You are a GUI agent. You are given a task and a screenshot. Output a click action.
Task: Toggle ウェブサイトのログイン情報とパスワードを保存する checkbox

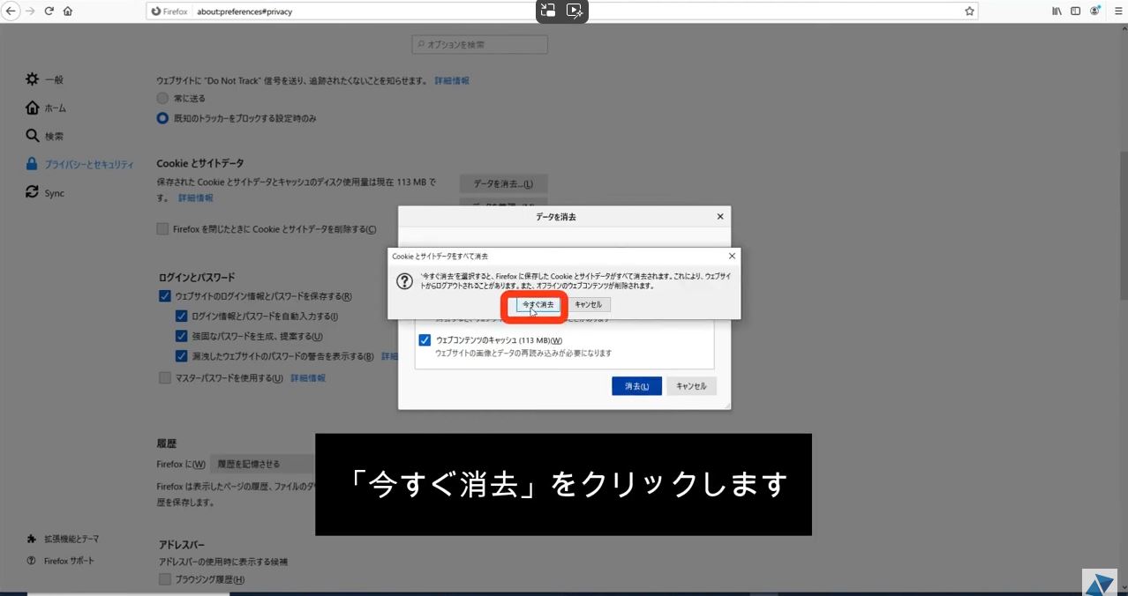[x=165, y=296]
